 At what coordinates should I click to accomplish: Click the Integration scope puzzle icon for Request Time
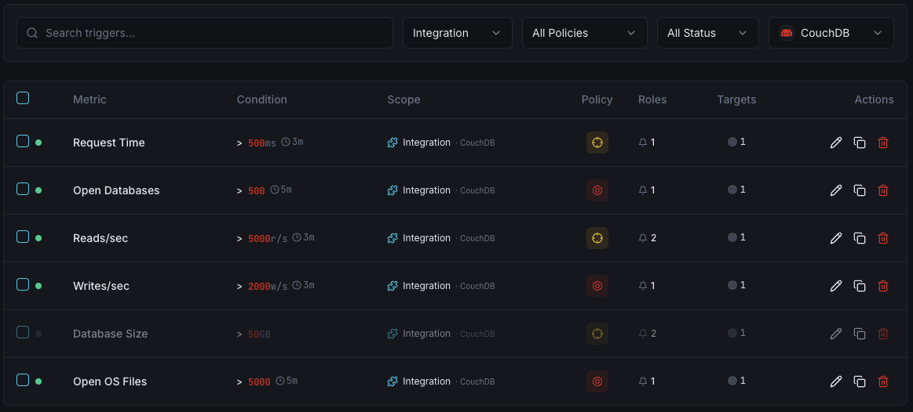(393, 143)
